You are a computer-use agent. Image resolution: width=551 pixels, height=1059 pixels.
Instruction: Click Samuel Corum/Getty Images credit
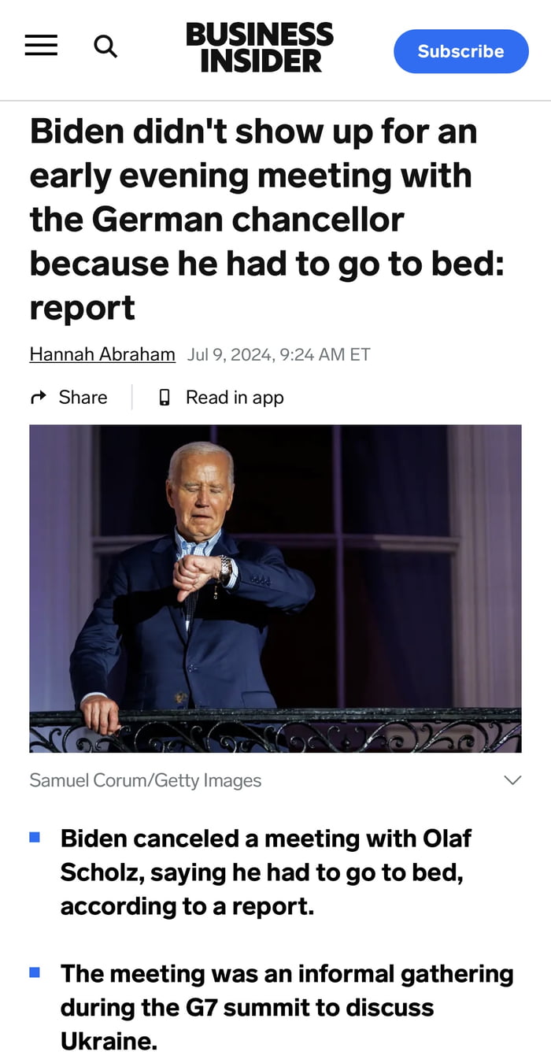(x=146, y=780)
